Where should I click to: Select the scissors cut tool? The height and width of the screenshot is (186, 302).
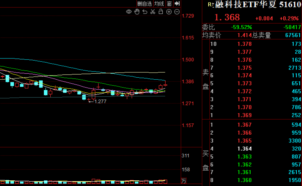[x=153, y=12]
